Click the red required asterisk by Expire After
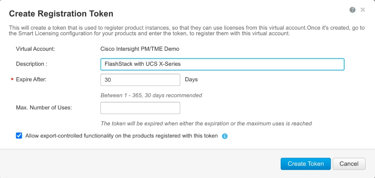Image resolution: width=375 pixels, height=178 pixels. (12, 80)
